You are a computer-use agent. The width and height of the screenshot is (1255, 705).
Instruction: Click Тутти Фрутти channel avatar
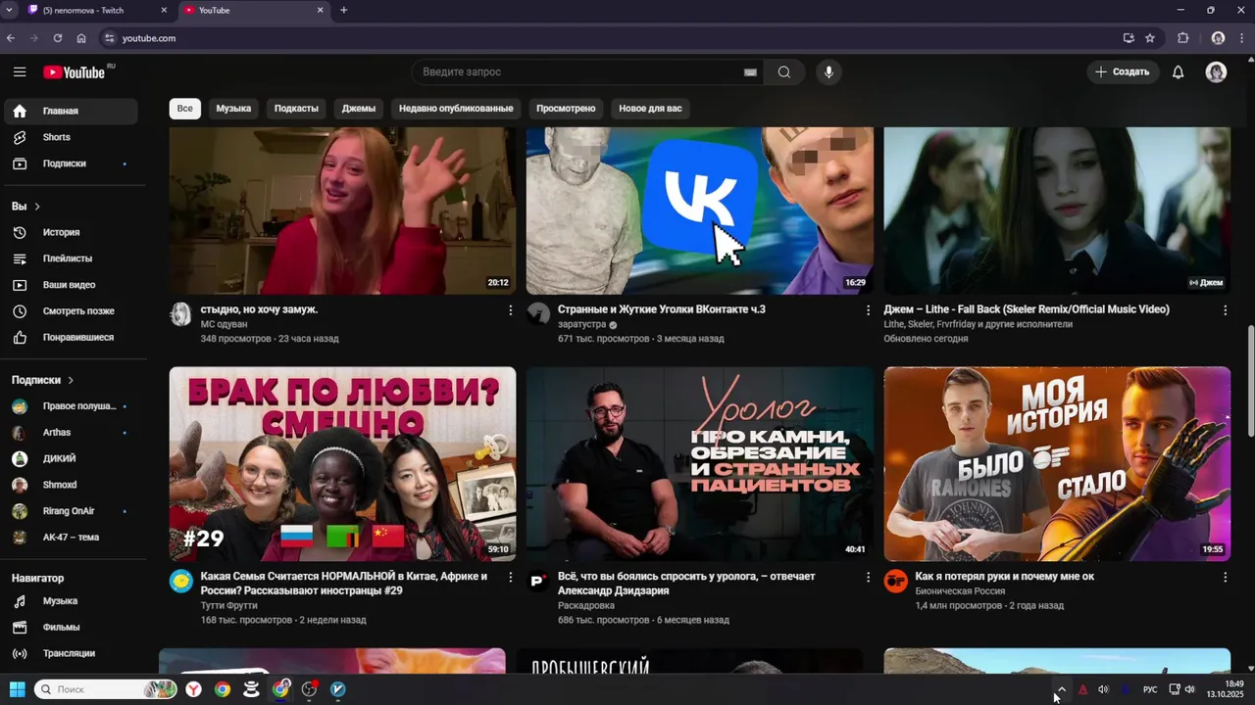[x=180, y=581]
